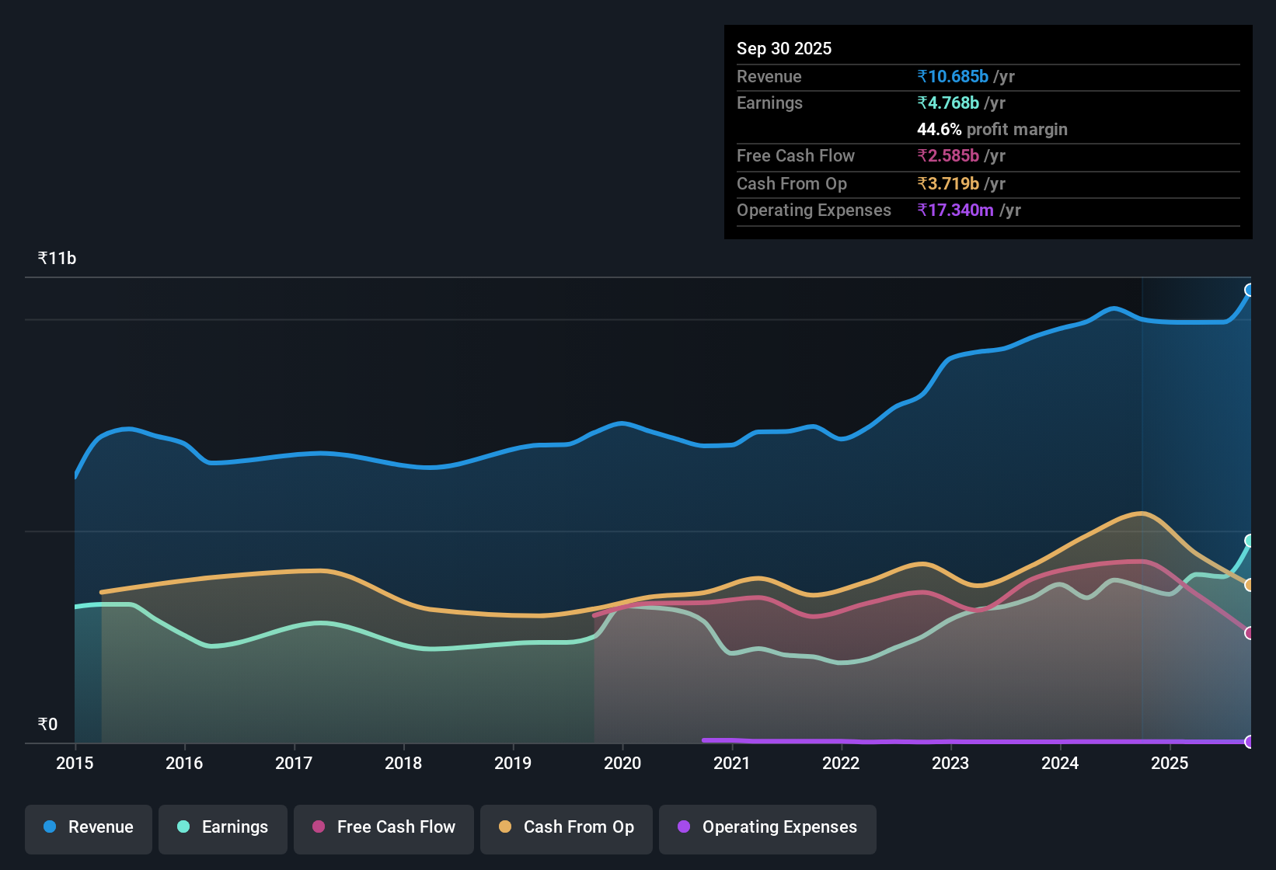Click the yellow Cash From Op legend dot
This screenshot has height=870, width=1276.
[x=505, y=827]
